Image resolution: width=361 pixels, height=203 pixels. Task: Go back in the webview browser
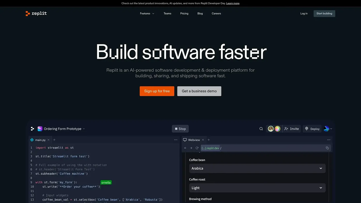click(x=185, y=148)
